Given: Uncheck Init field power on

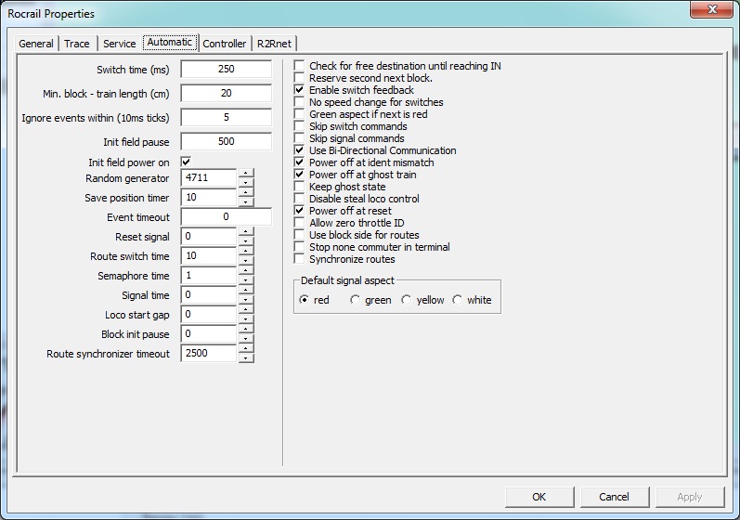Looking at the screenshot, I should click(186, 162).
